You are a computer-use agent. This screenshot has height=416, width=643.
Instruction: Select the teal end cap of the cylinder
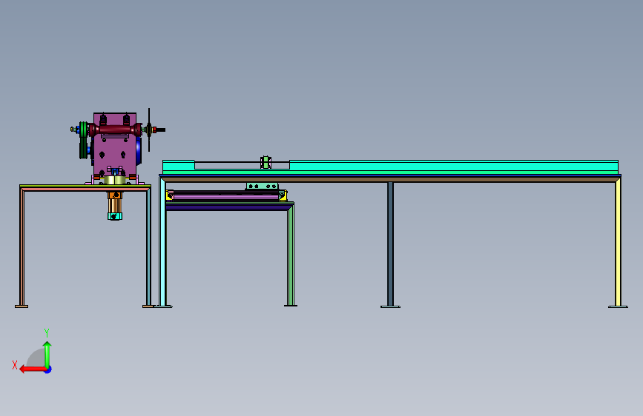point(115,216)
